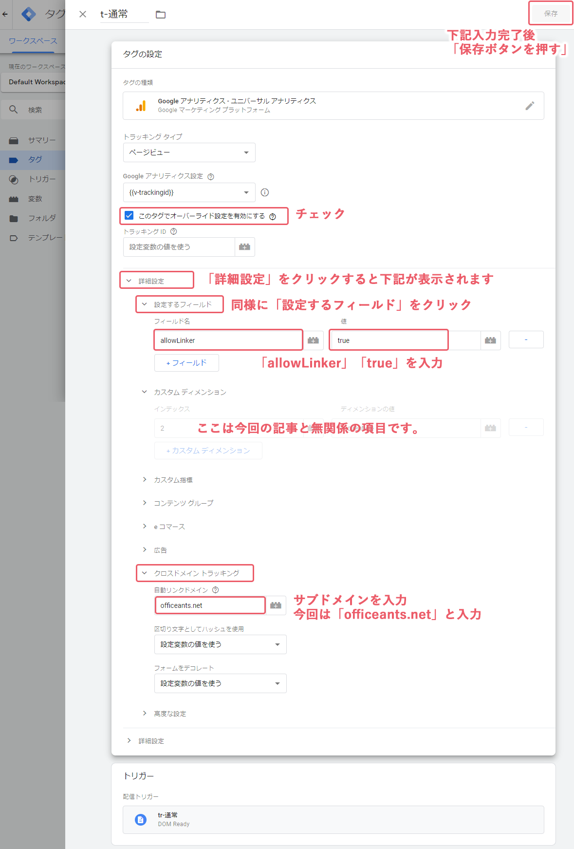Click the variable picker icon beside allowLinker
This screenshot has width=574, height=849.
pos(313,340)
